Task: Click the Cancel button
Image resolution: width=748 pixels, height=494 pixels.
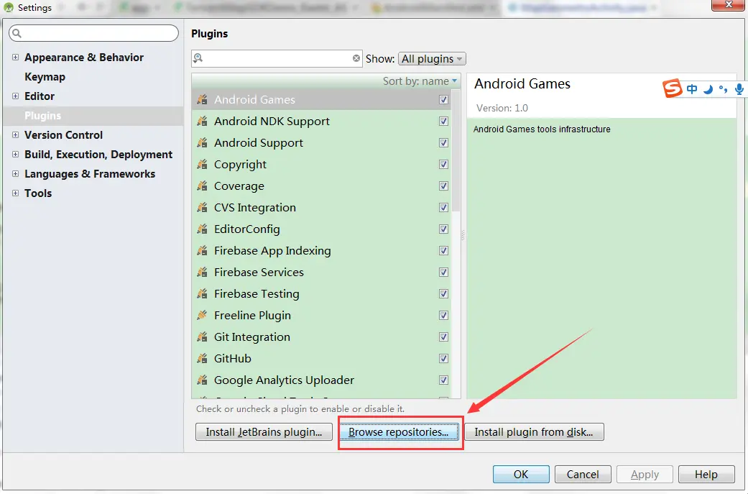Action: tap(583, 475)
